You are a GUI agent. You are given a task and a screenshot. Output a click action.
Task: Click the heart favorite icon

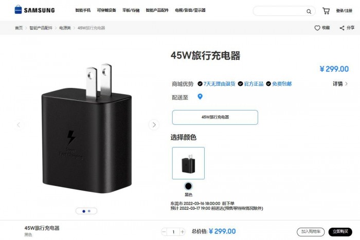point(317,28)
